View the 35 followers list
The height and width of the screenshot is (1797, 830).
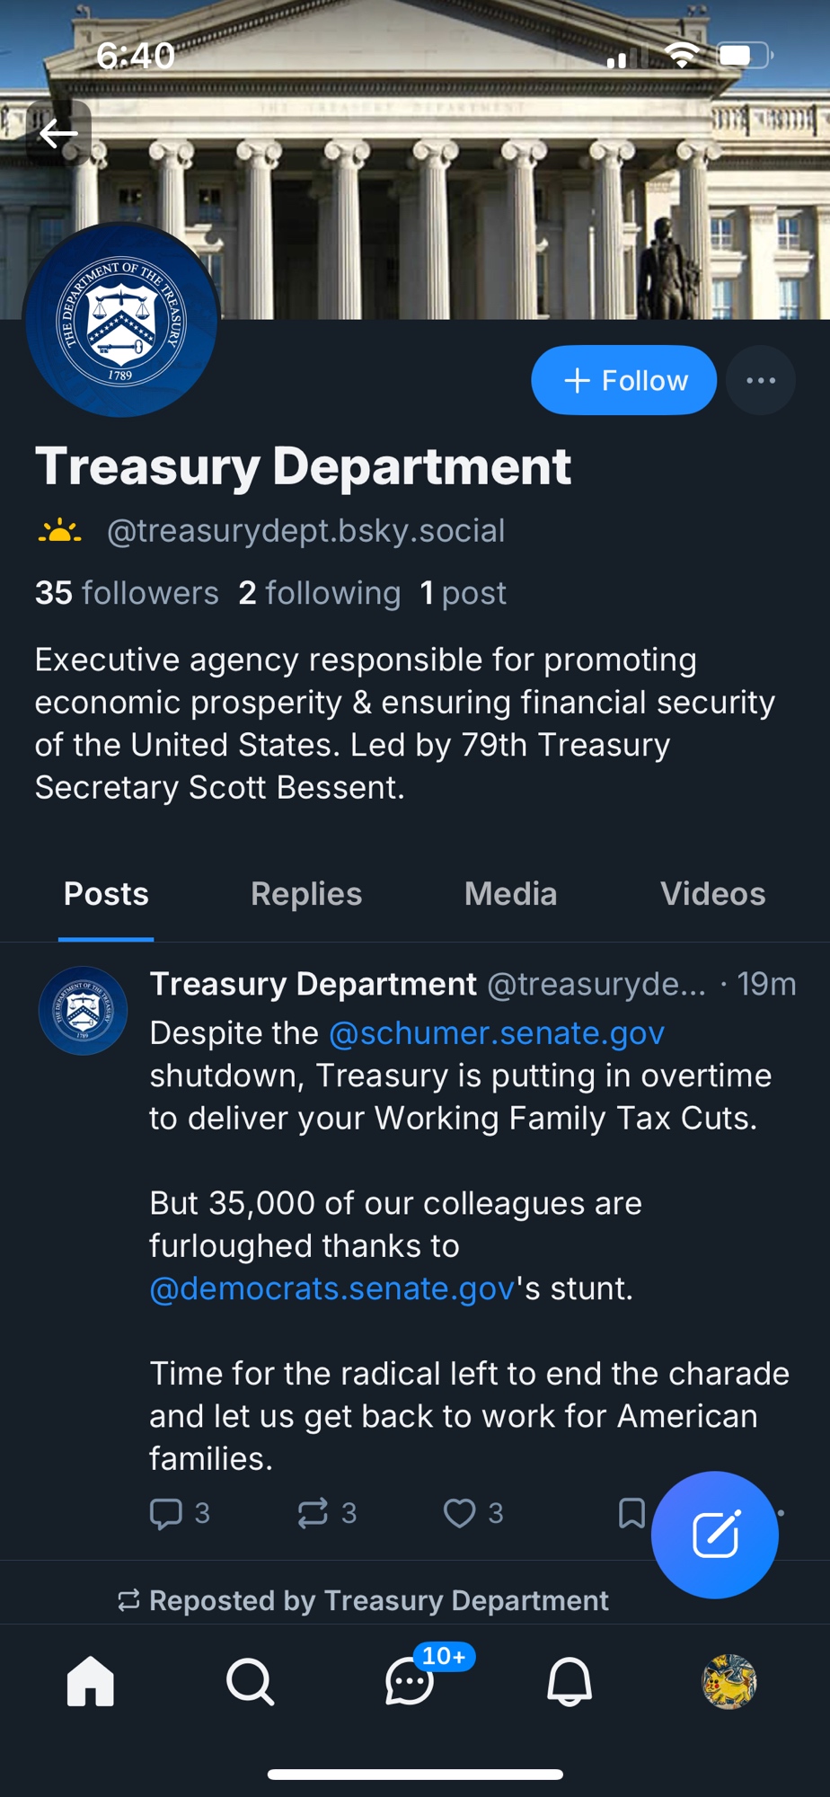coord(127,593)
